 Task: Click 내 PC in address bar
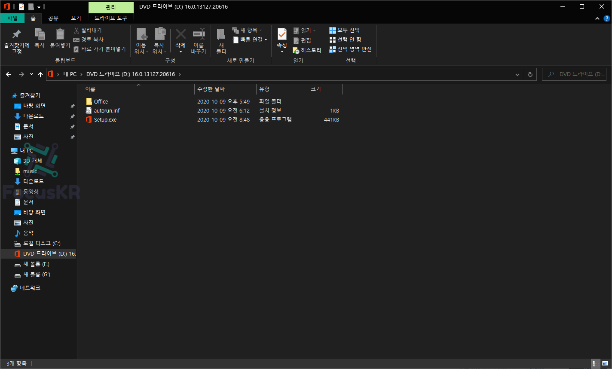(70, 74)
